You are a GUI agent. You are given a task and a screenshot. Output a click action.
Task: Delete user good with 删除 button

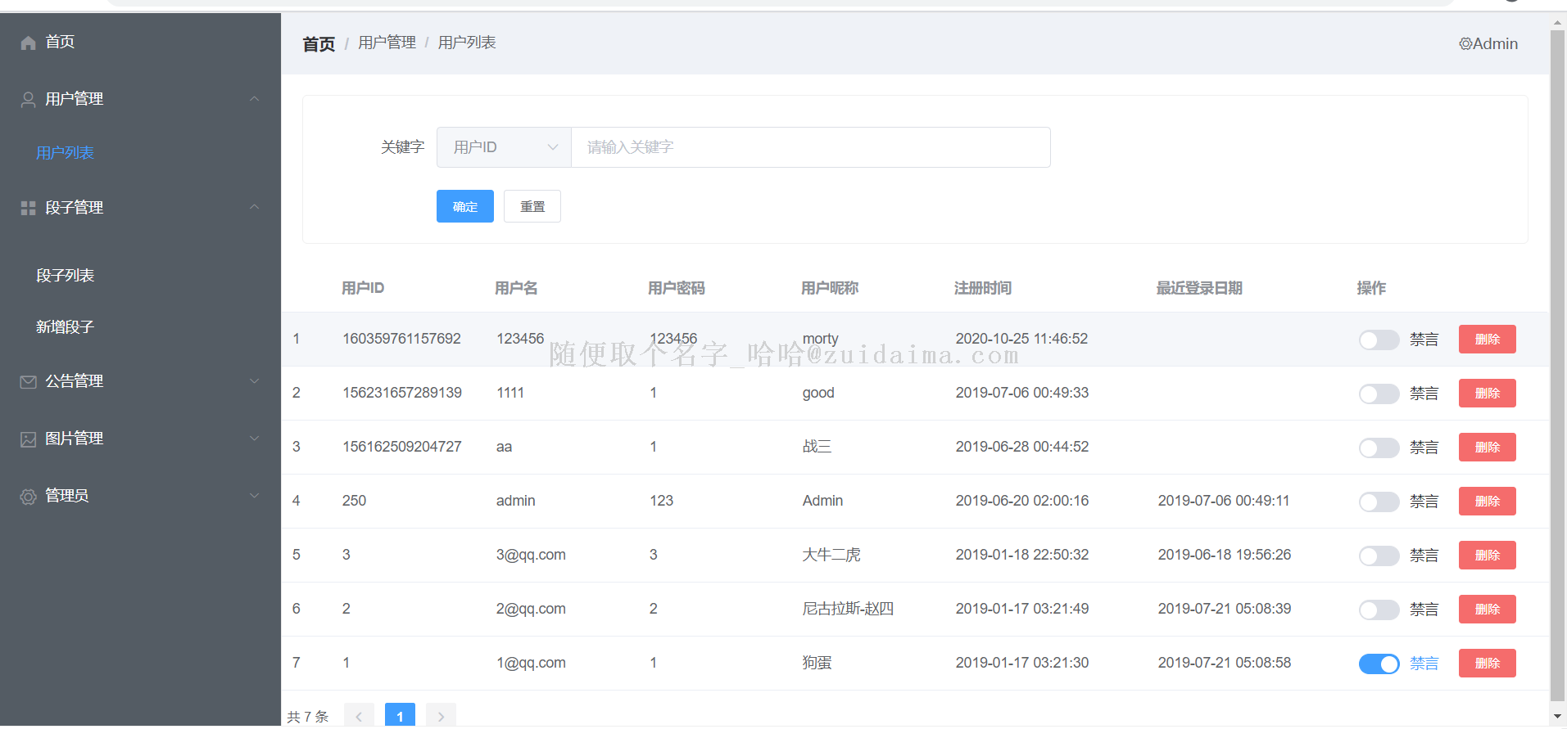[x=1487, y=394]
